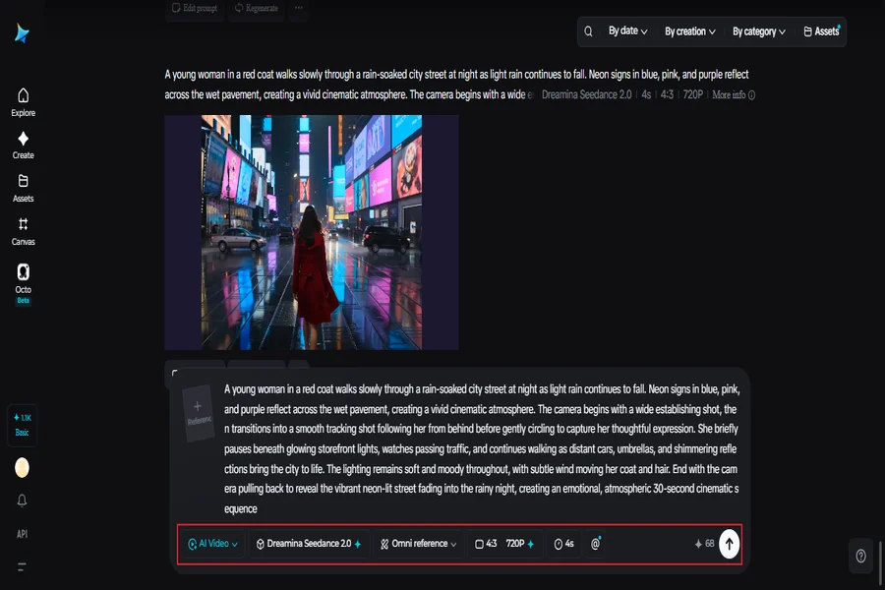
Task: Submit prompt with the up arrow button
Action: click(x=730, y=544)
